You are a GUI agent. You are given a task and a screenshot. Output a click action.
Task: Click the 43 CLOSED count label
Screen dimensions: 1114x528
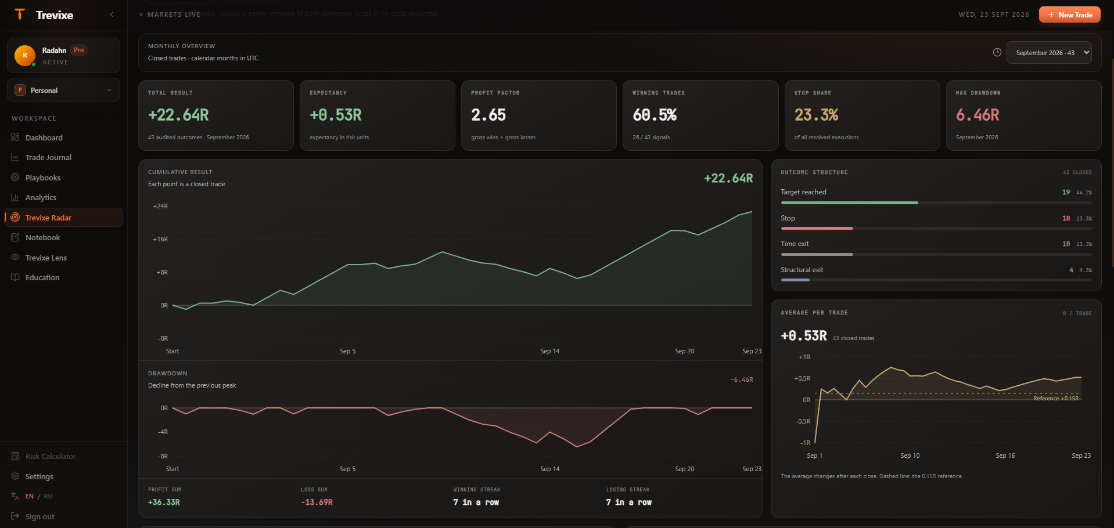1077,172
